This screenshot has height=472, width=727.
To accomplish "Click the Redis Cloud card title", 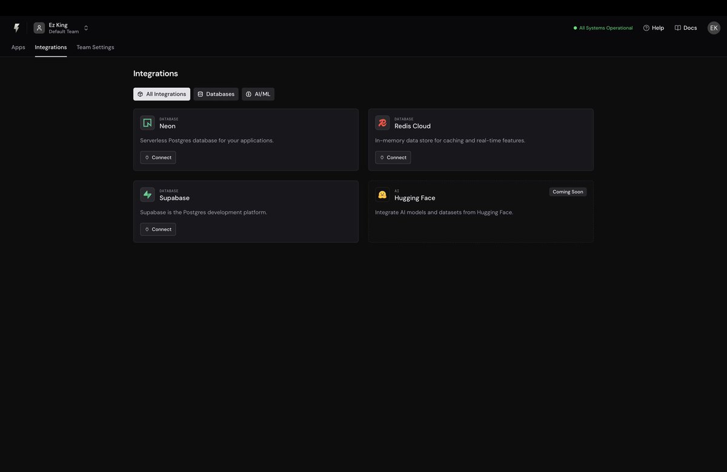I will point(413,126).
